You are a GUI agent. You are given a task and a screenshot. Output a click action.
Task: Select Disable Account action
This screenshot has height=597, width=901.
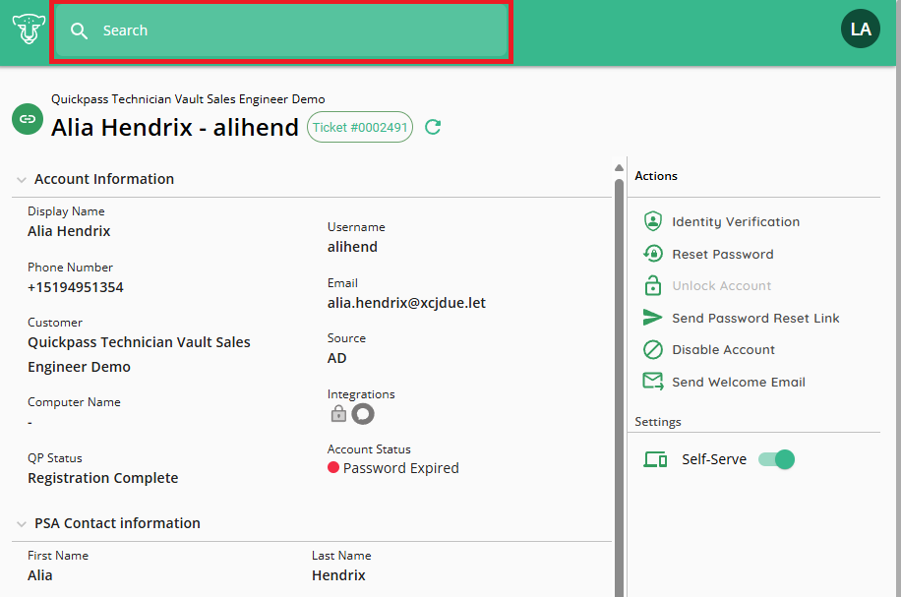[708, 349]
